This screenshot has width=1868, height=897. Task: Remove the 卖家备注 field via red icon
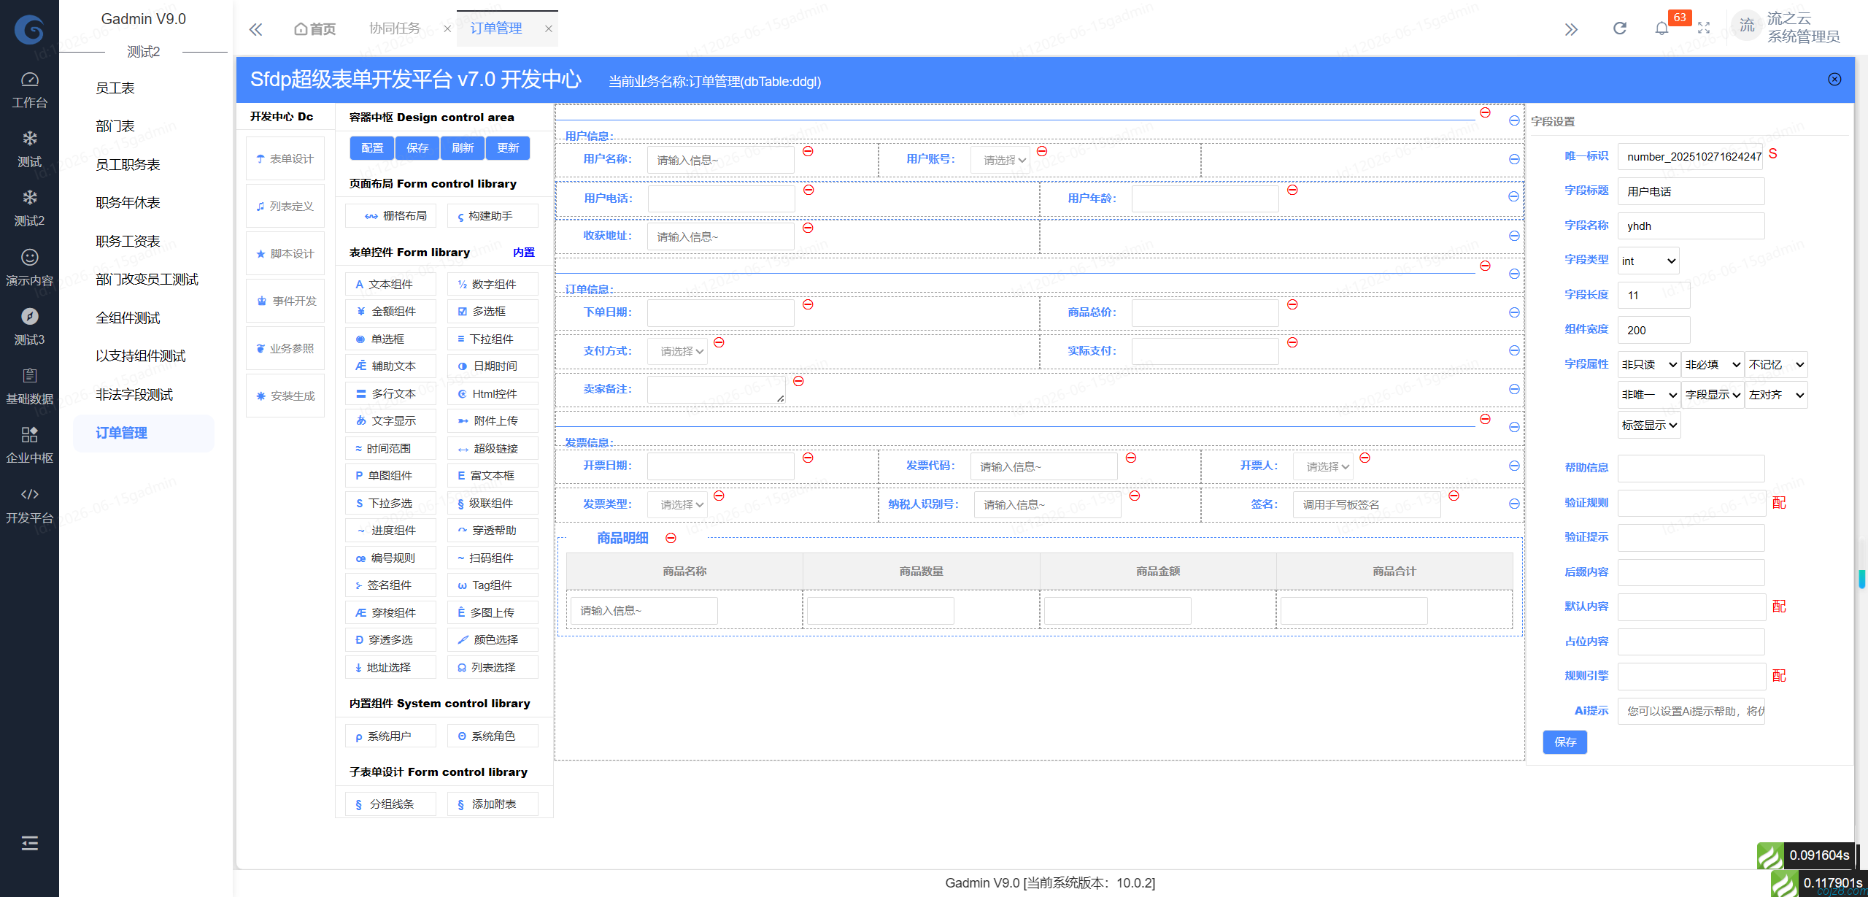[798, 381]
